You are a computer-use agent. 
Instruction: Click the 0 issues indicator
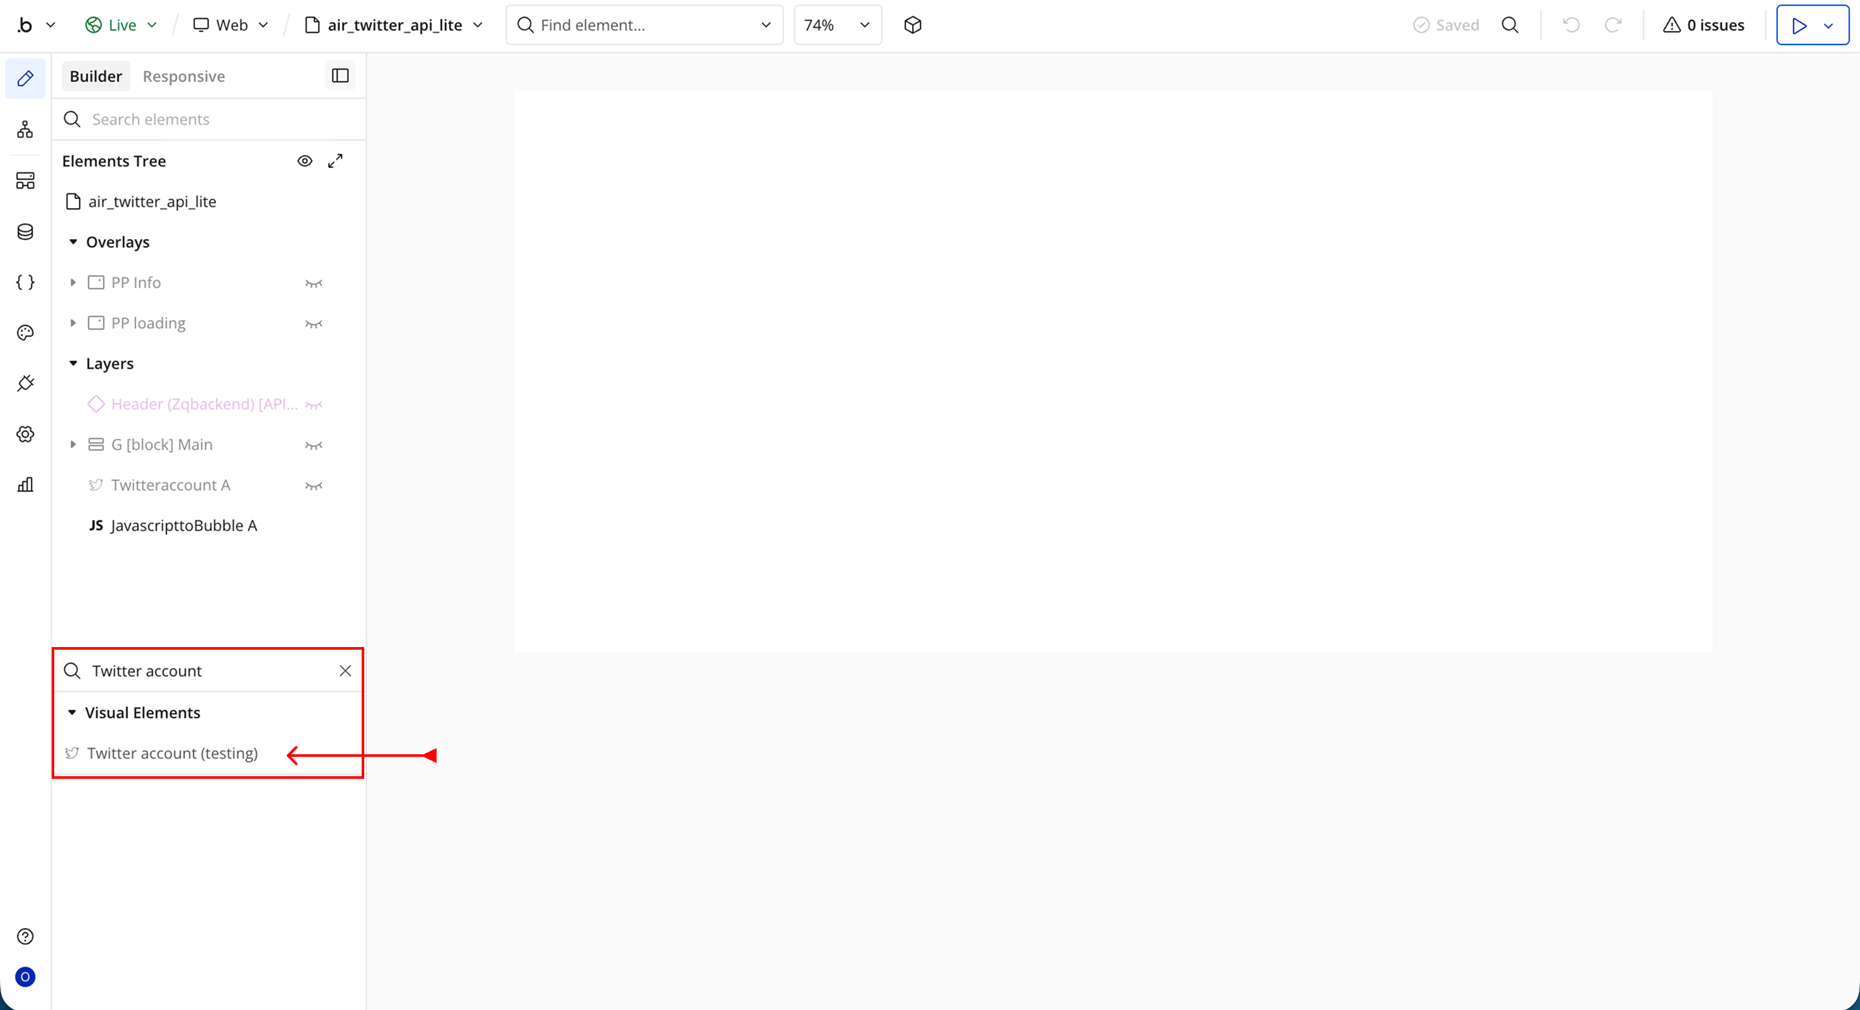[1703, 25]
